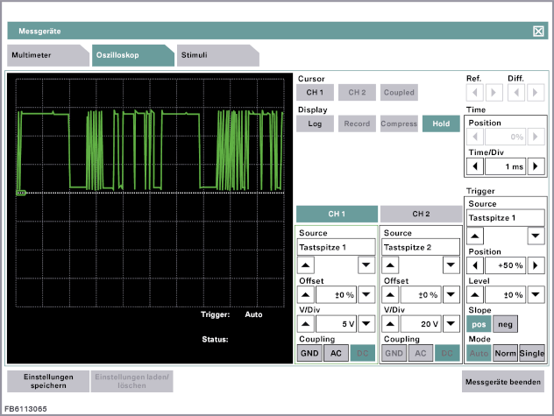Select next CH 2 Source with down arrow

[451, 265]
